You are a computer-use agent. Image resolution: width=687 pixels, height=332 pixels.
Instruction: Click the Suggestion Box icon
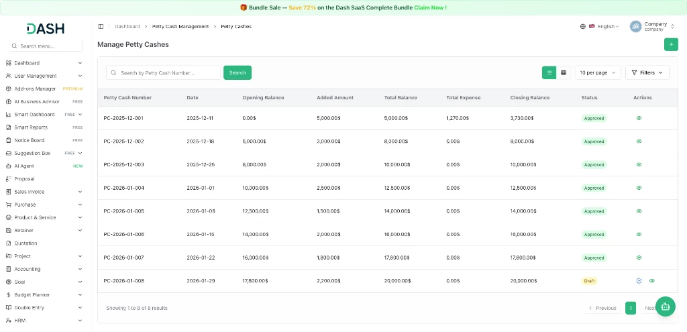pos(8,154)
